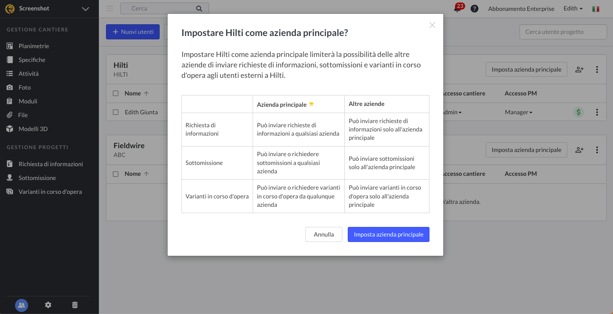Open notifications bell with 23 badge
The height and width of the screenshot is (314, 613).
point(457,8)
